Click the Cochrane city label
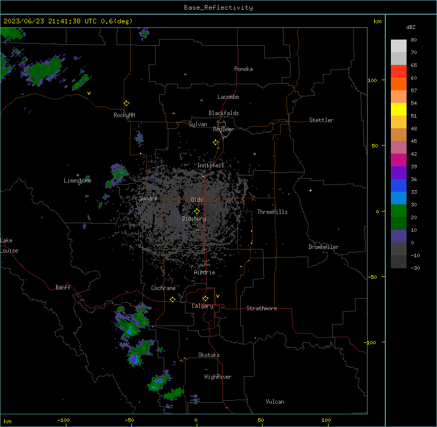437x427 pixels. click(163, 288)
